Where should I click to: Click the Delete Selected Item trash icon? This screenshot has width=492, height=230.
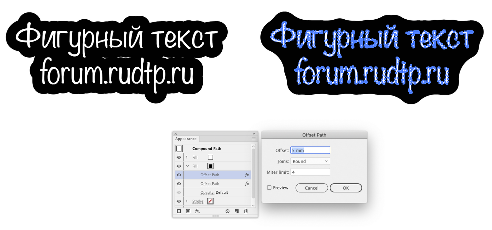coord(246,211)
